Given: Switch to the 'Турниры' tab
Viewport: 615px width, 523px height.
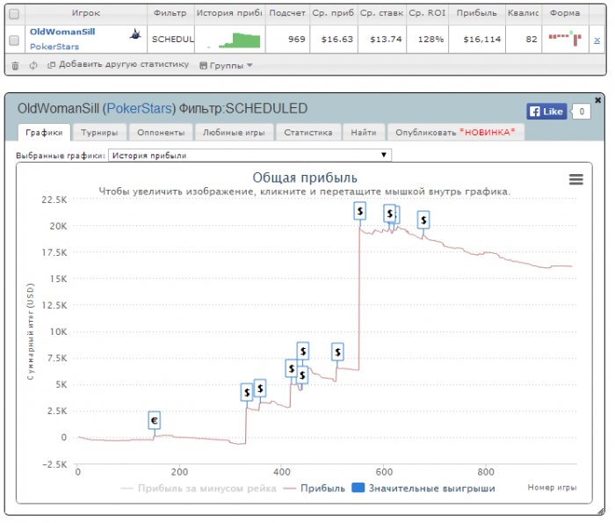Looking at the screenshot, I should click(x=101, y=132).
